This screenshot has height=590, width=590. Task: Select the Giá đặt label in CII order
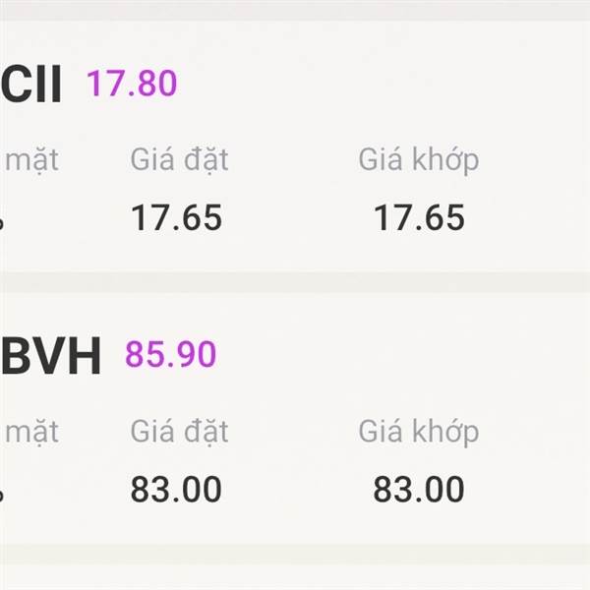[179, 160]
